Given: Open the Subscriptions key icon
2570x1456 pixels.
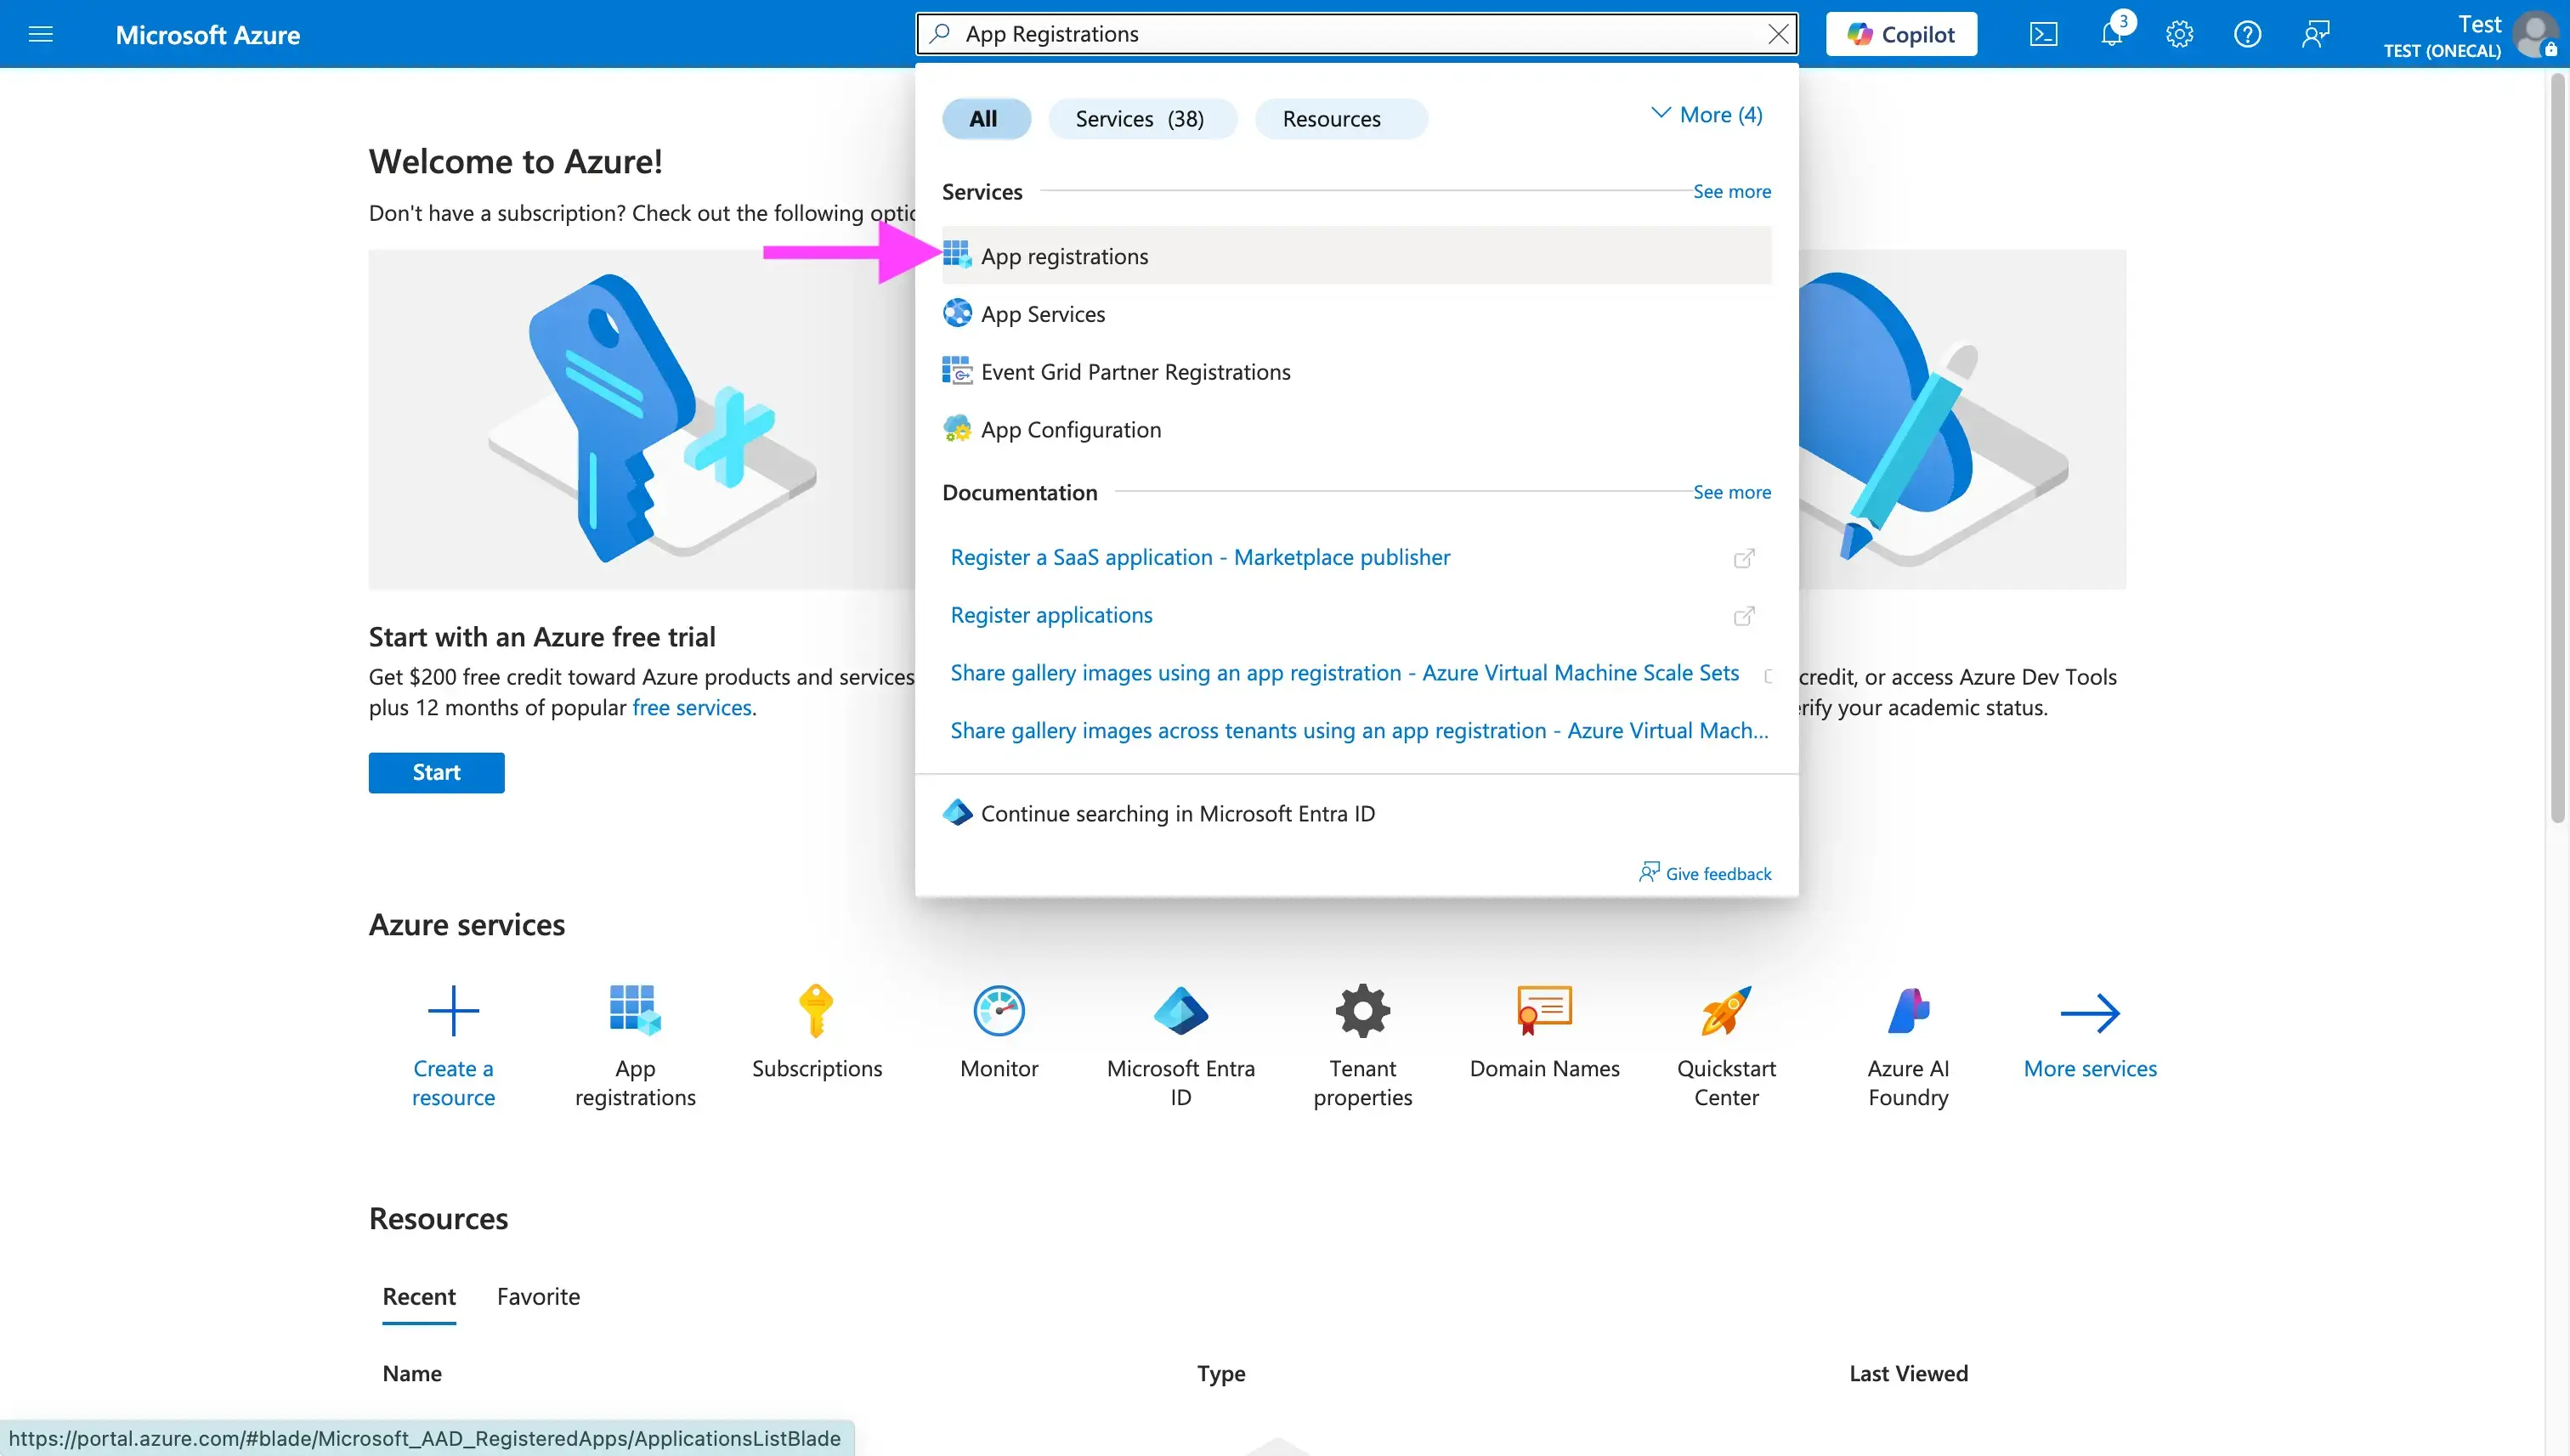Looking at the screenshot, I should click(x=817, y=1010).
